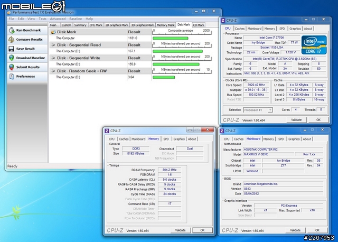This screenshot has width=338, height=242.
Task: Expand Disk - Sequential Write section
Action: [53, 58]
